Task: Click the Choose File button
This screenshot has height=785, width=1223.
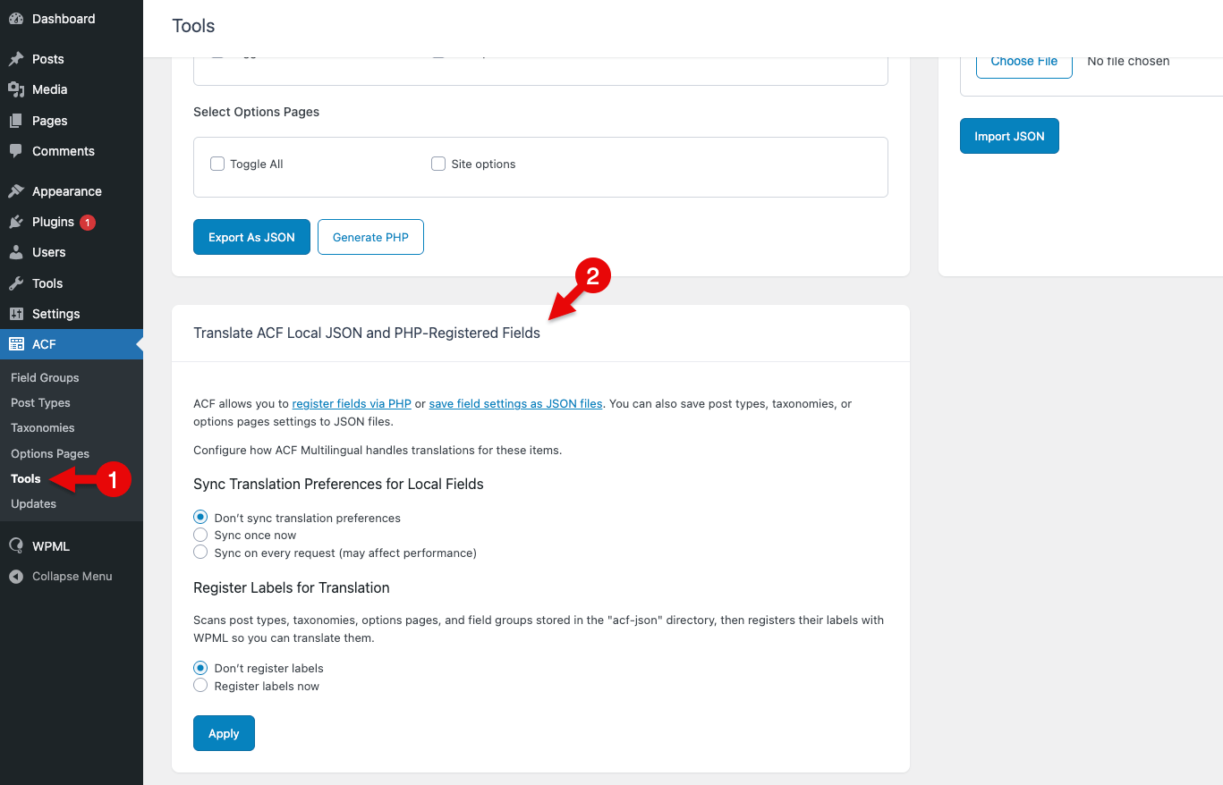Action: tap(1023, 61)
